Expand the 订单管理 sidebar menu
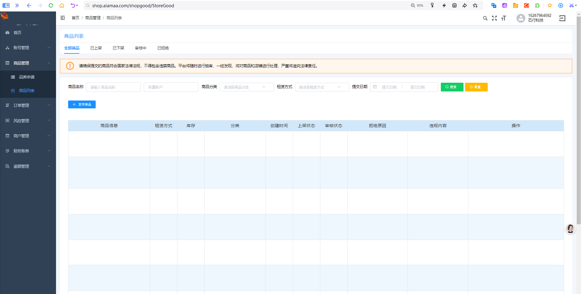 click(28, 105)
